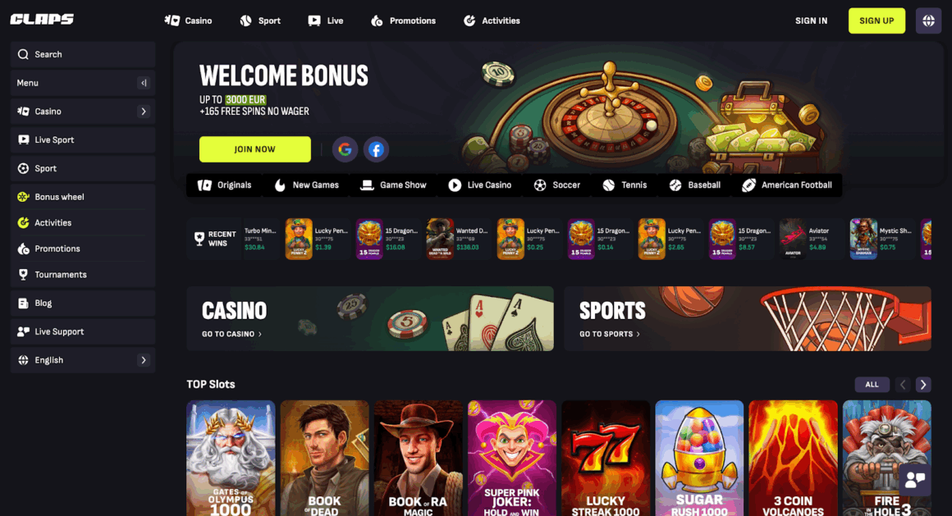The width and height of the screenshot is (952, 516).
Task: Open the globe language icon, top right
Action: click(928, 21)
